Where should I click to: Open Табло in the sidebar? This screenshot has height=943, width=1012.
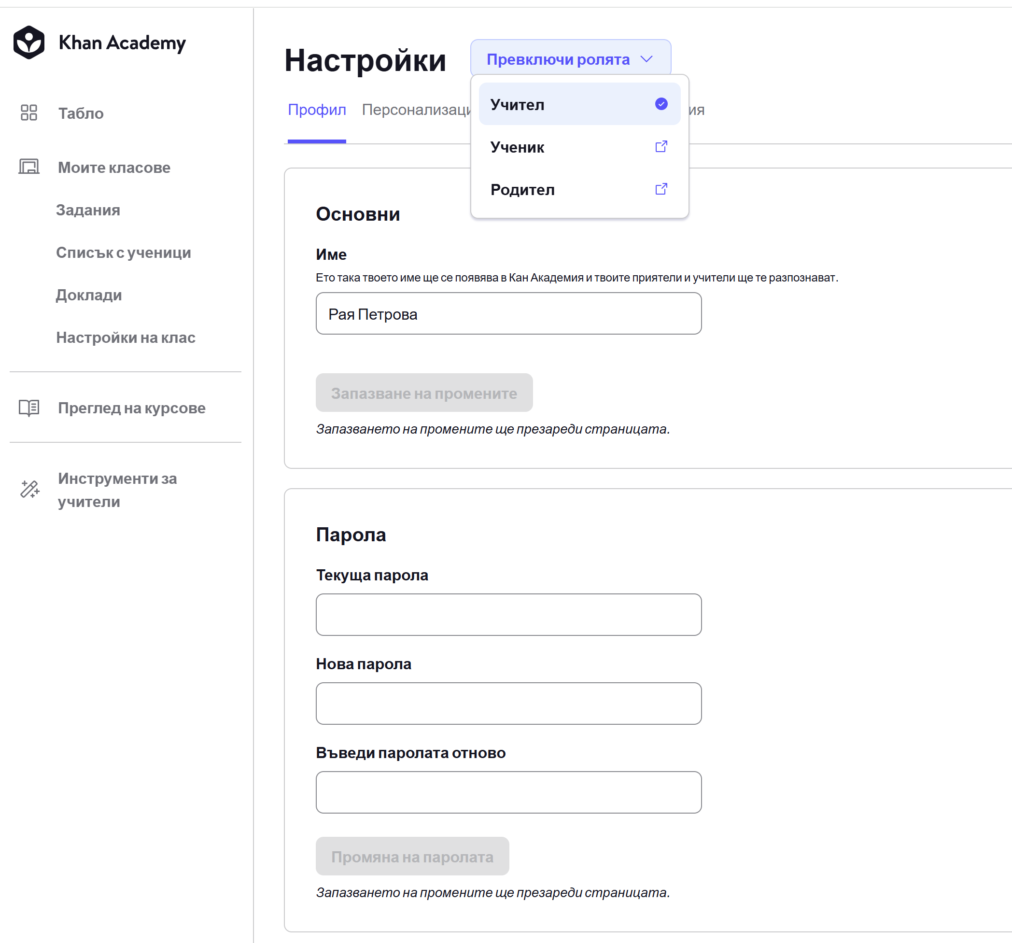[x=81, y=113]
